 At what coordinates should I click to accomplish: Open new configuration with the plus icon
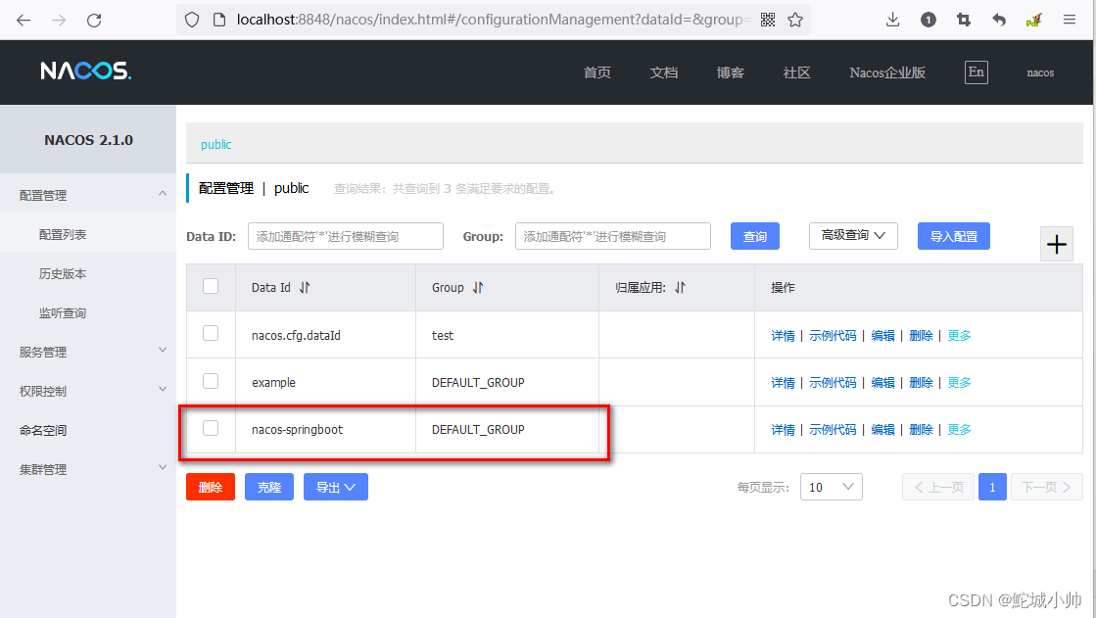(x=1057, y=244)
